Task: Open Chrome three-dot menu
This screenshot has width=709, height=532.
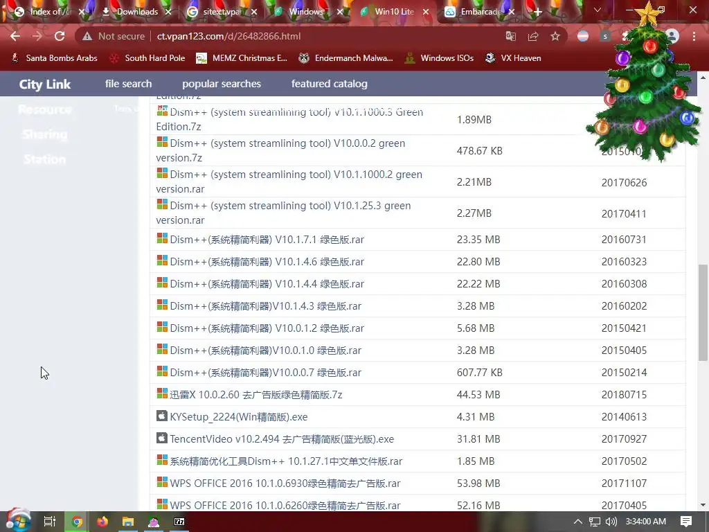Action: coord(694,36)
